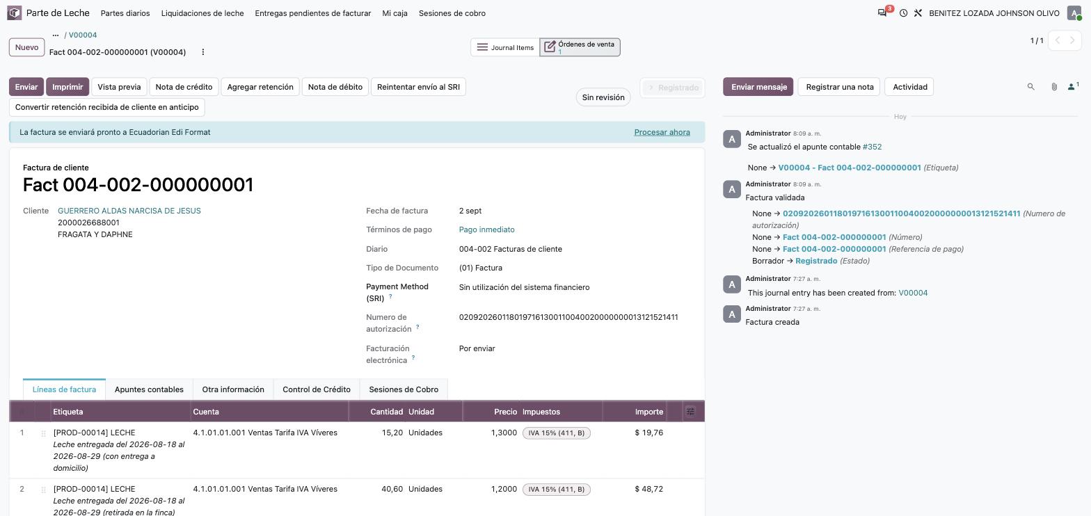Click the drag handle of line 2
This screenshot has width=1091, height=516.
[x=43, y=490]
